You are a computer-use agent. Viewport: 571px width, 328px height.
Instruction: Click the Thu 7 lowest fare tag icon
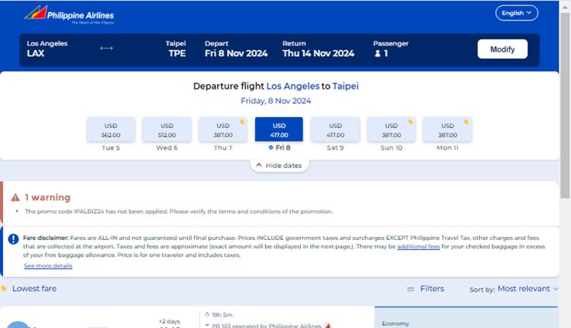tap(241, 122)
